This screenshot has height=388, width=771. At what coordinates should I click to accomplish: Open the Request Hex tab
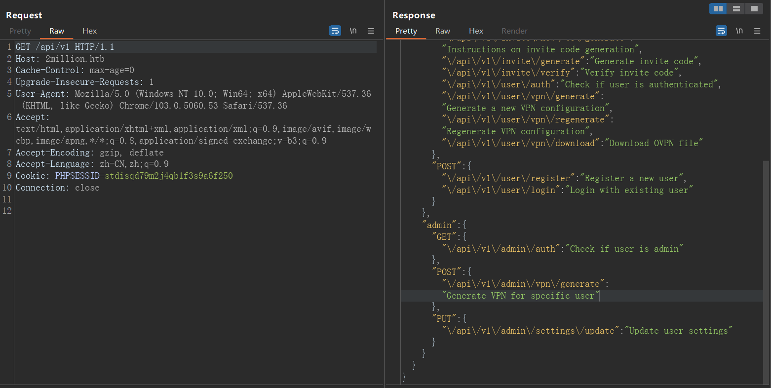click(x=89, y=31)
